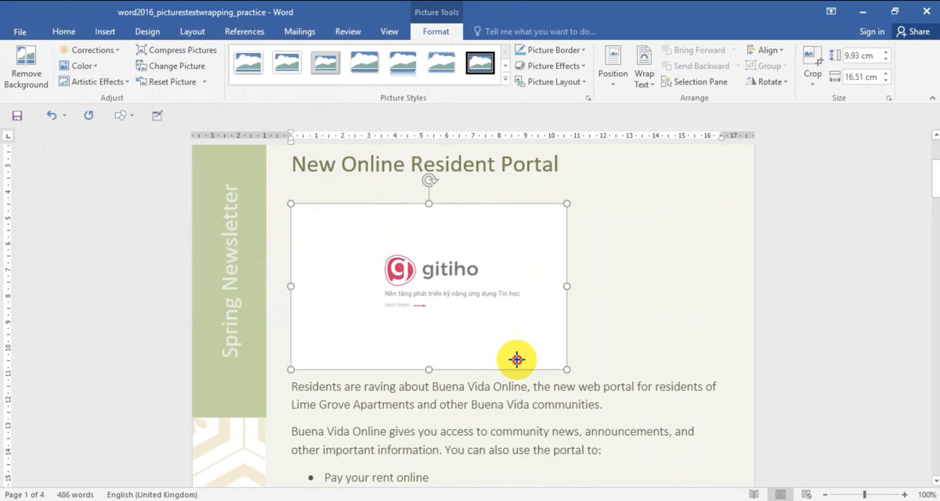Switch to the Home tab

pyautogui.click(x=63, y=31)
